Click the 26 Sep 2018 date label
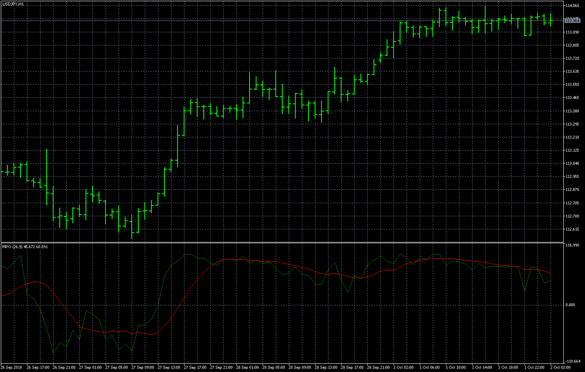Image resolution: width=585 pixels, height=372 pixels. point(11,368)
